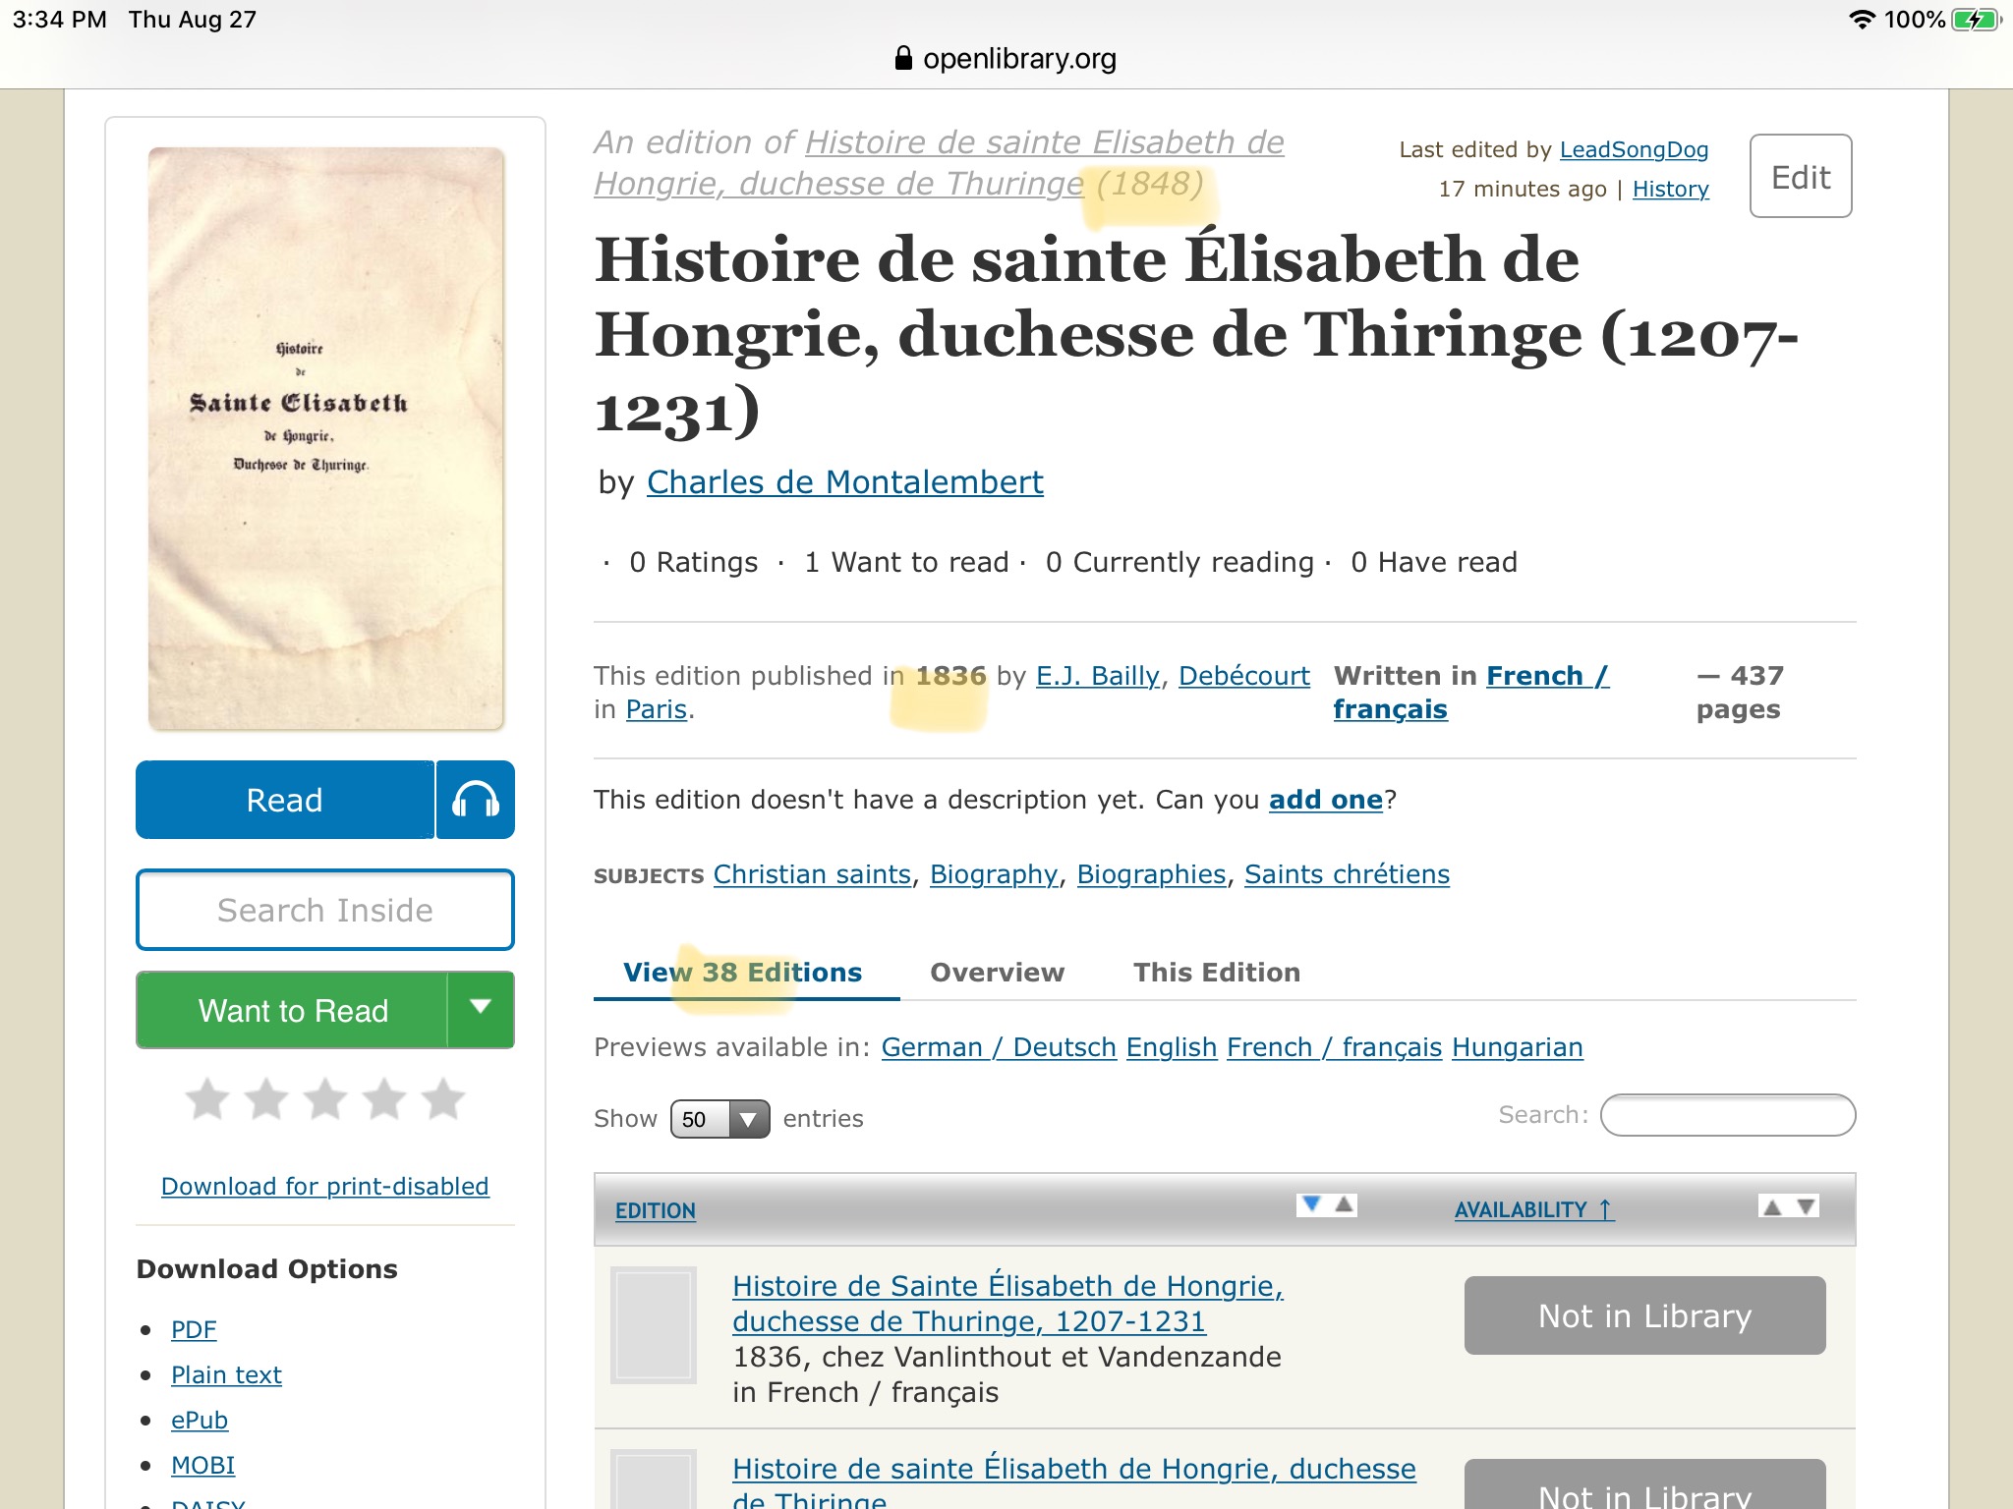Open the Debécourt publisher link

click(x=1244, y=676)
